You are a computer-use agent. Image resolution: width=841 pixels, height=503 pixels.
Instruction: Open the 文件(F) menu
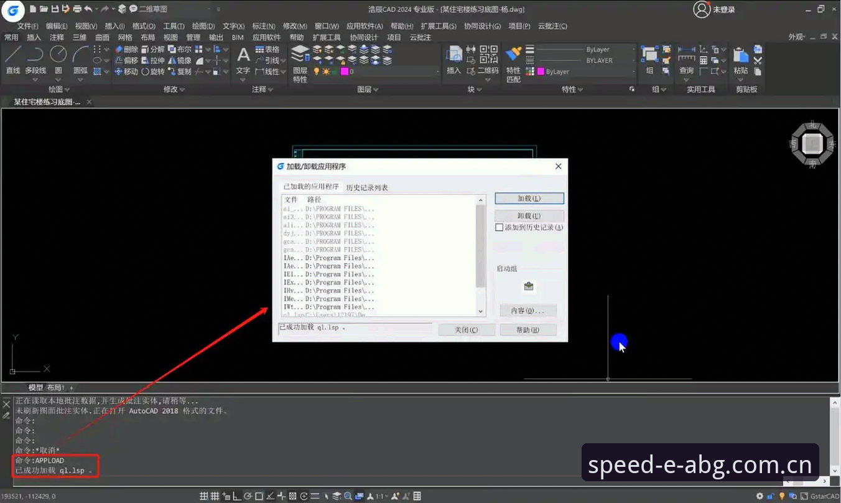pos(28,26)
